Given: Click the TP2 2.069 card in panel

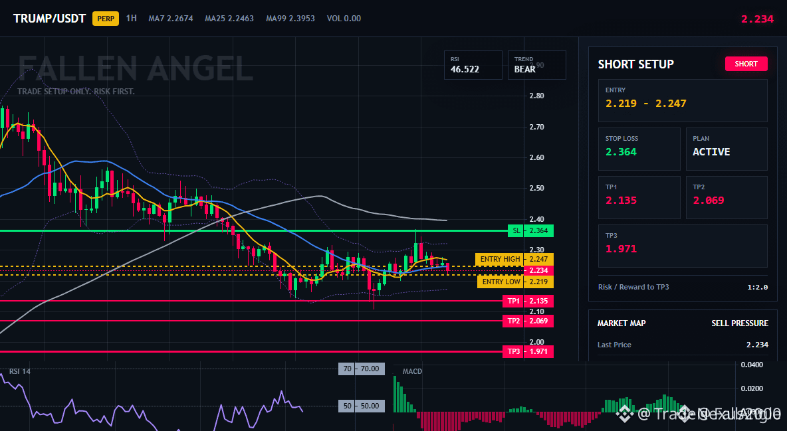Looking at the screenshot, I should [x=727, y=197].
